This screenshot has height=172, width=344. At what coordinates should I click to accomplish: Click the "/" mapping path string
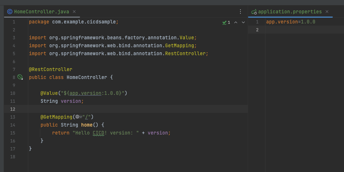[x=87, y=117]
